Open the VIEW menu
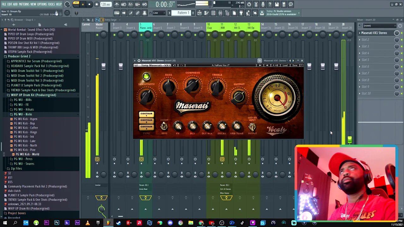Screen dimensions: 404x227 [x=33, y=4]
